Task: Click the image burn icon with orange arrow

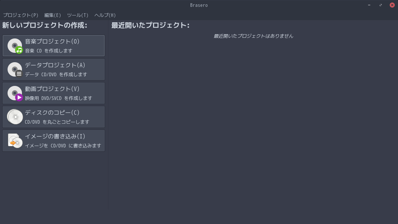Action: coord(15,141)
